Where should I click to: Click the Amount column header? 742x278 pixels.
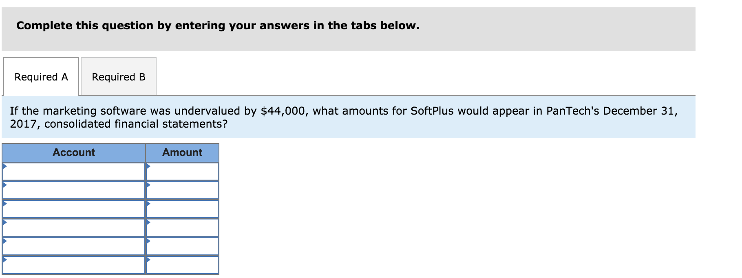[182, 152]
